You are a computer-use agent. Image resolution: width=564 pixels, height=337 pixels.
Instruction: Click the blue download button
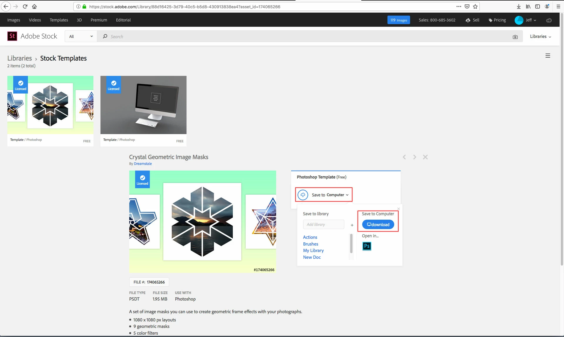point(378,224)
